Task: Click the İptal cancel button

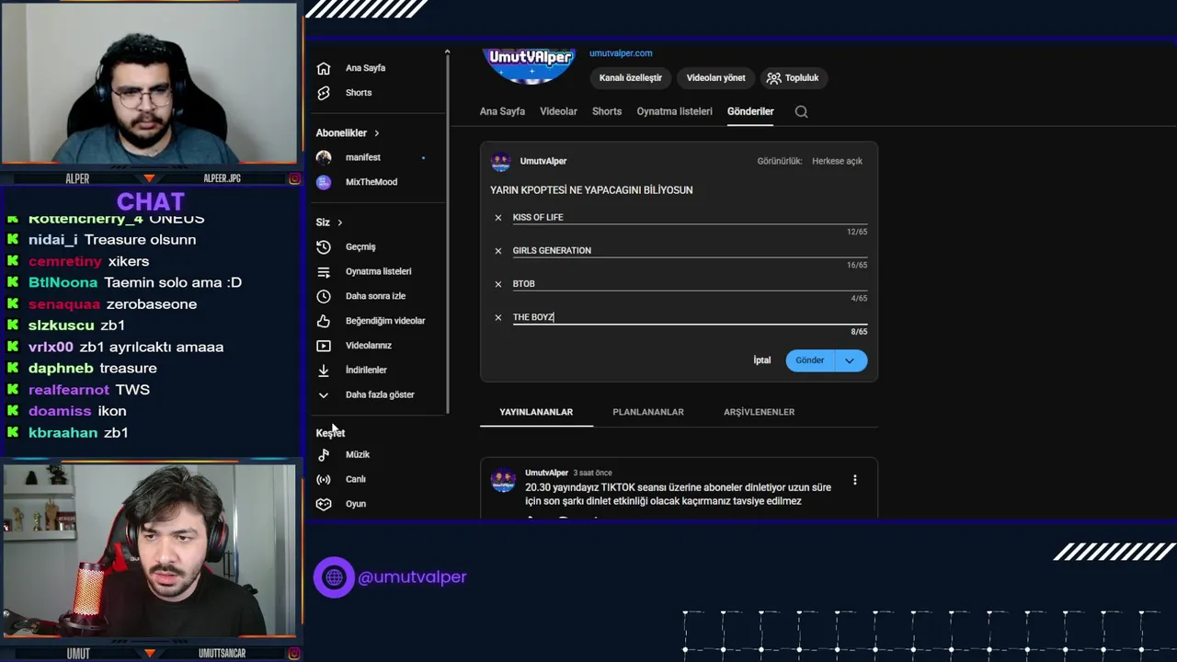Action: click(x=762, y=360)
